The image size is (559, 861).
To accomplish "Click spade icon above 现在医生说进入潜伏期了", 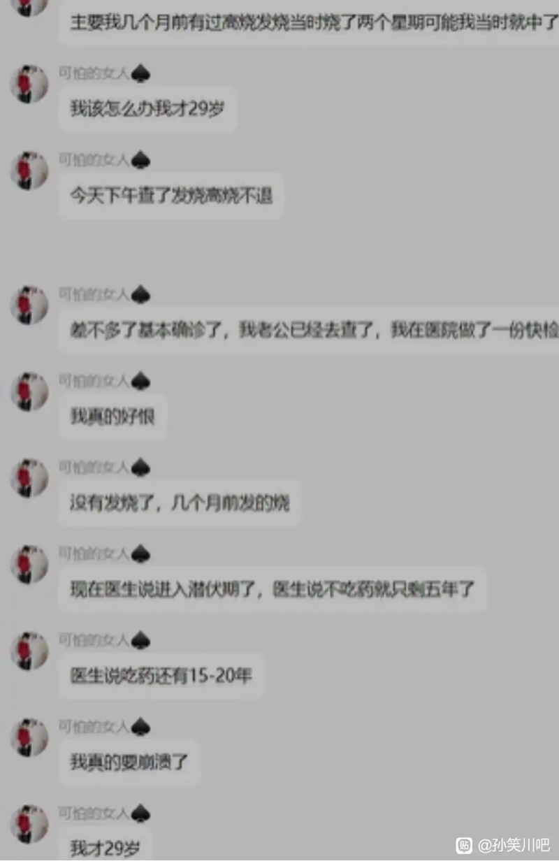I will pyautogui.click(x=140, y=555).
